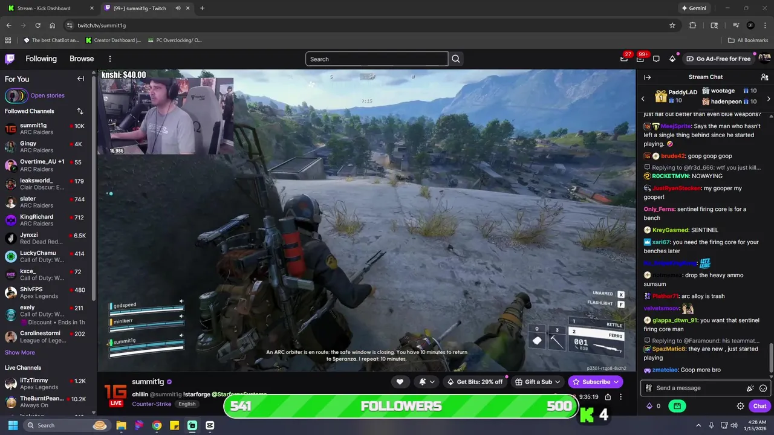The width and height of the screenshot is (774, 435).
Task: Click the heart follow button
Action: pyautogui.click(x=400, y=382)
